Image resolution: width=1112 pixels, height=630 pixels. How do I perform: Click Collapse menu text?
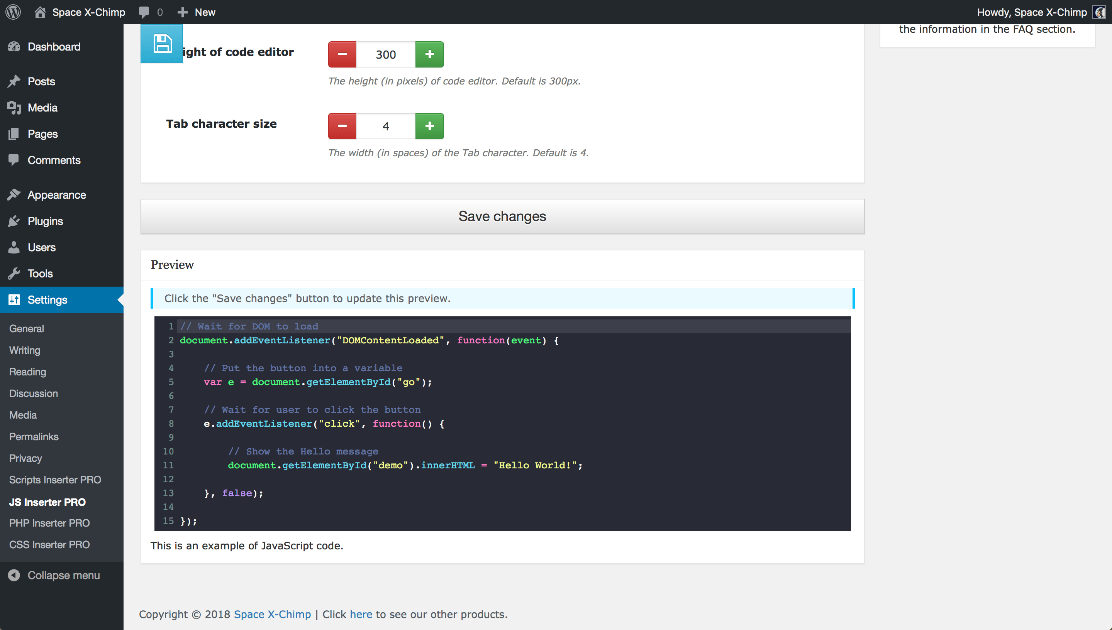64,575
